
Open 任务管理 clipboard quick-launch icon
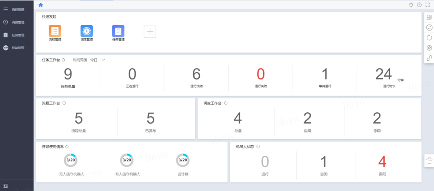tap(118, 31)
